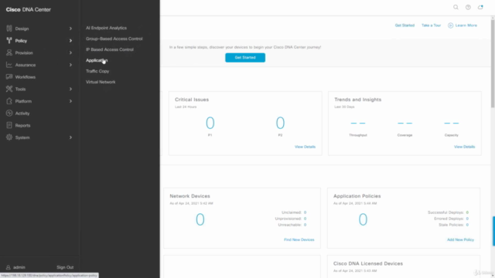Click the P2 critical issues count

(280, 123)
